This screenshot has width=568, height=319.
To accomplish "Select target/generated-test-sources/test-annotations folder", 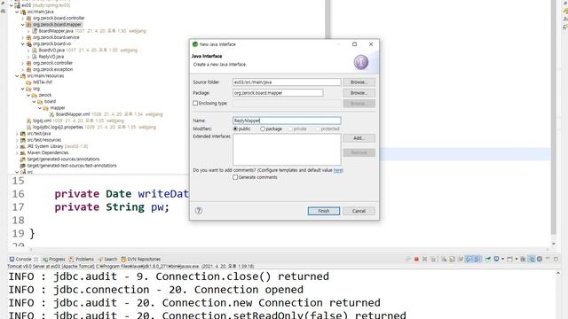I will (72, 166).
